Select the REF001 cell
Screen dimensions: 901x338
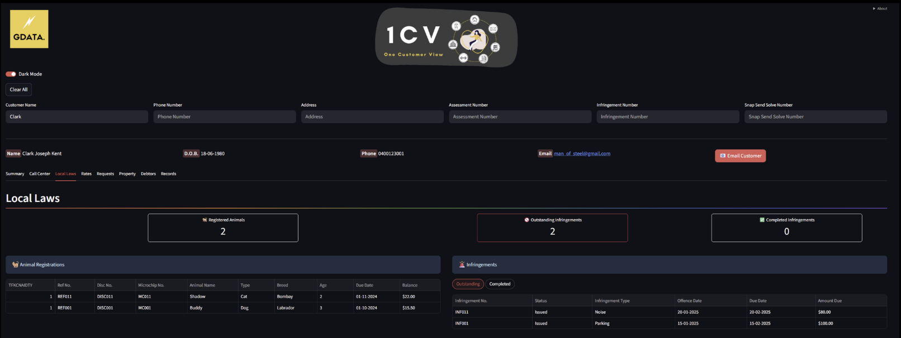point(74,307)
